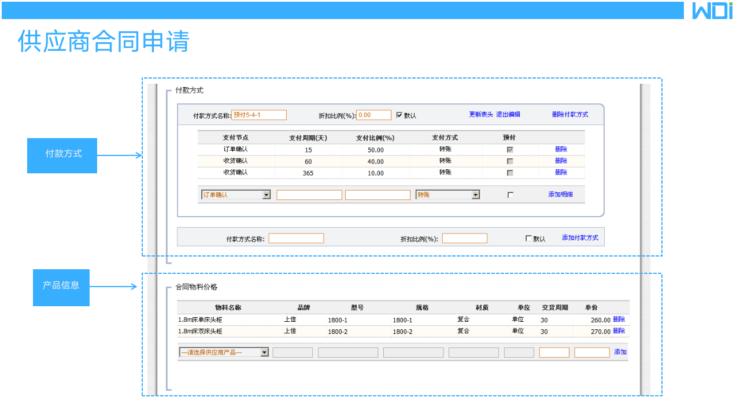Expand the 请选择供应商产品 product dropdown
The image size is (740, 416).
point(263,352)
